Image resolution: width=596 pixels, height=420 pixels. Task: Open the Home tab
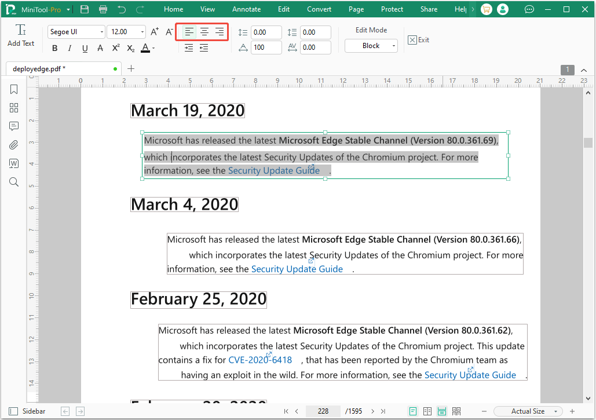pos(173,9)
